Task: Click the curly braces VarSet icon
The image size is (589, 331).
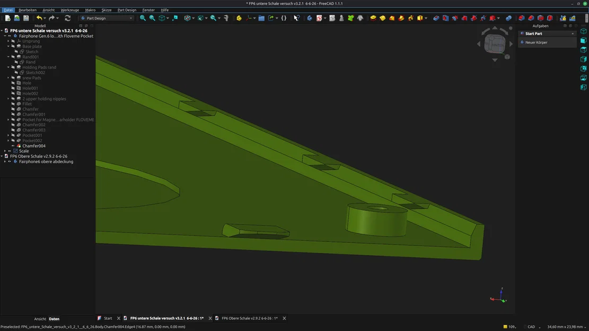Action: (284, 18)
